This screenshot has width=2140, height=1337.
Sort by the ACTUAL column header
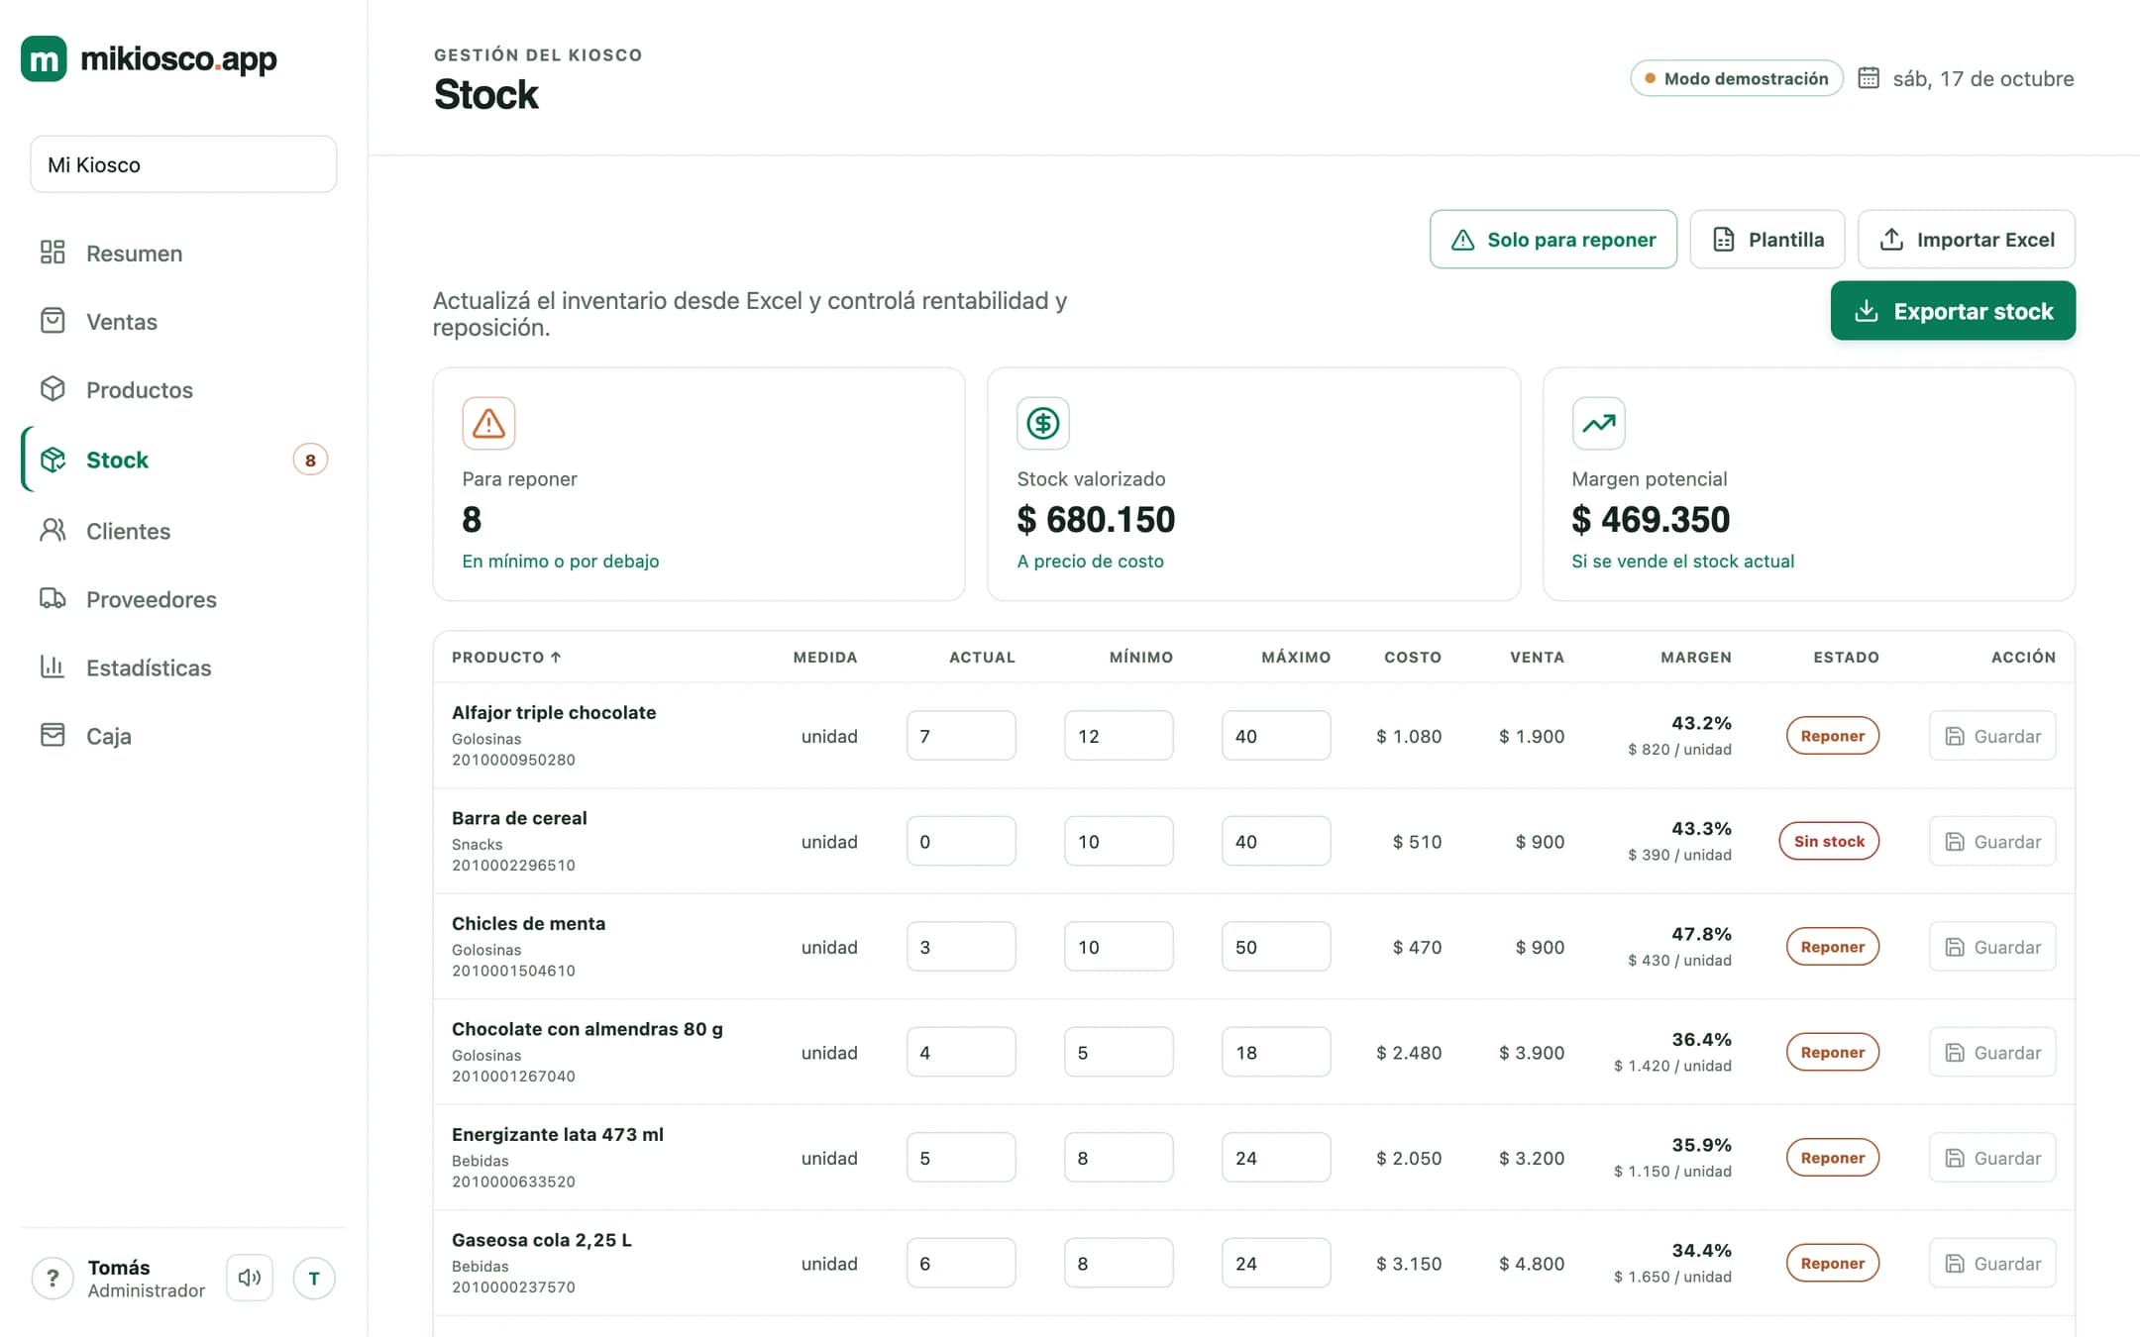[982, 657]
